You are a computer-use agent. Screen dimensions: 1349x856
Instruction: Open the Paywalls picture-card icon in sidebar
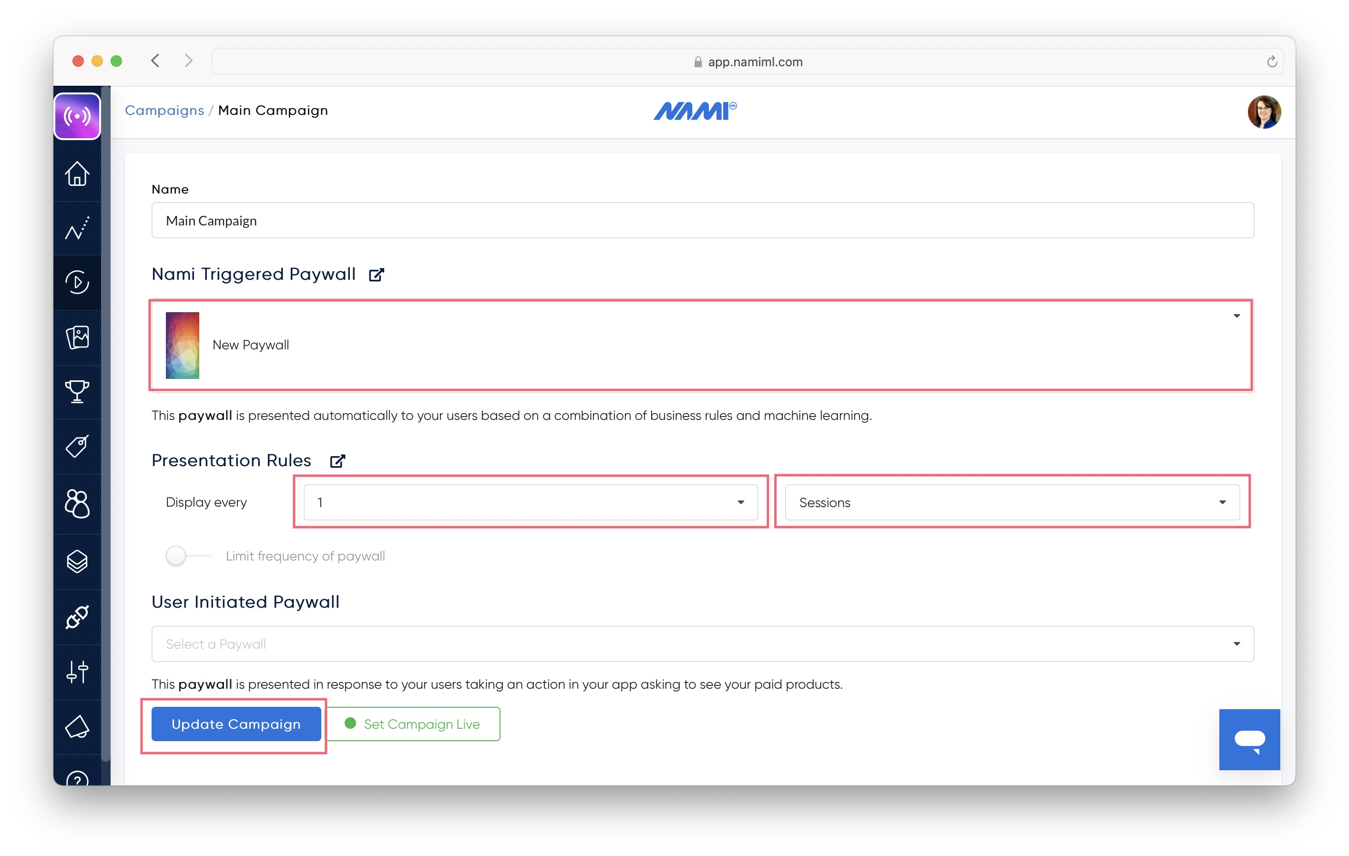point(77,337)
